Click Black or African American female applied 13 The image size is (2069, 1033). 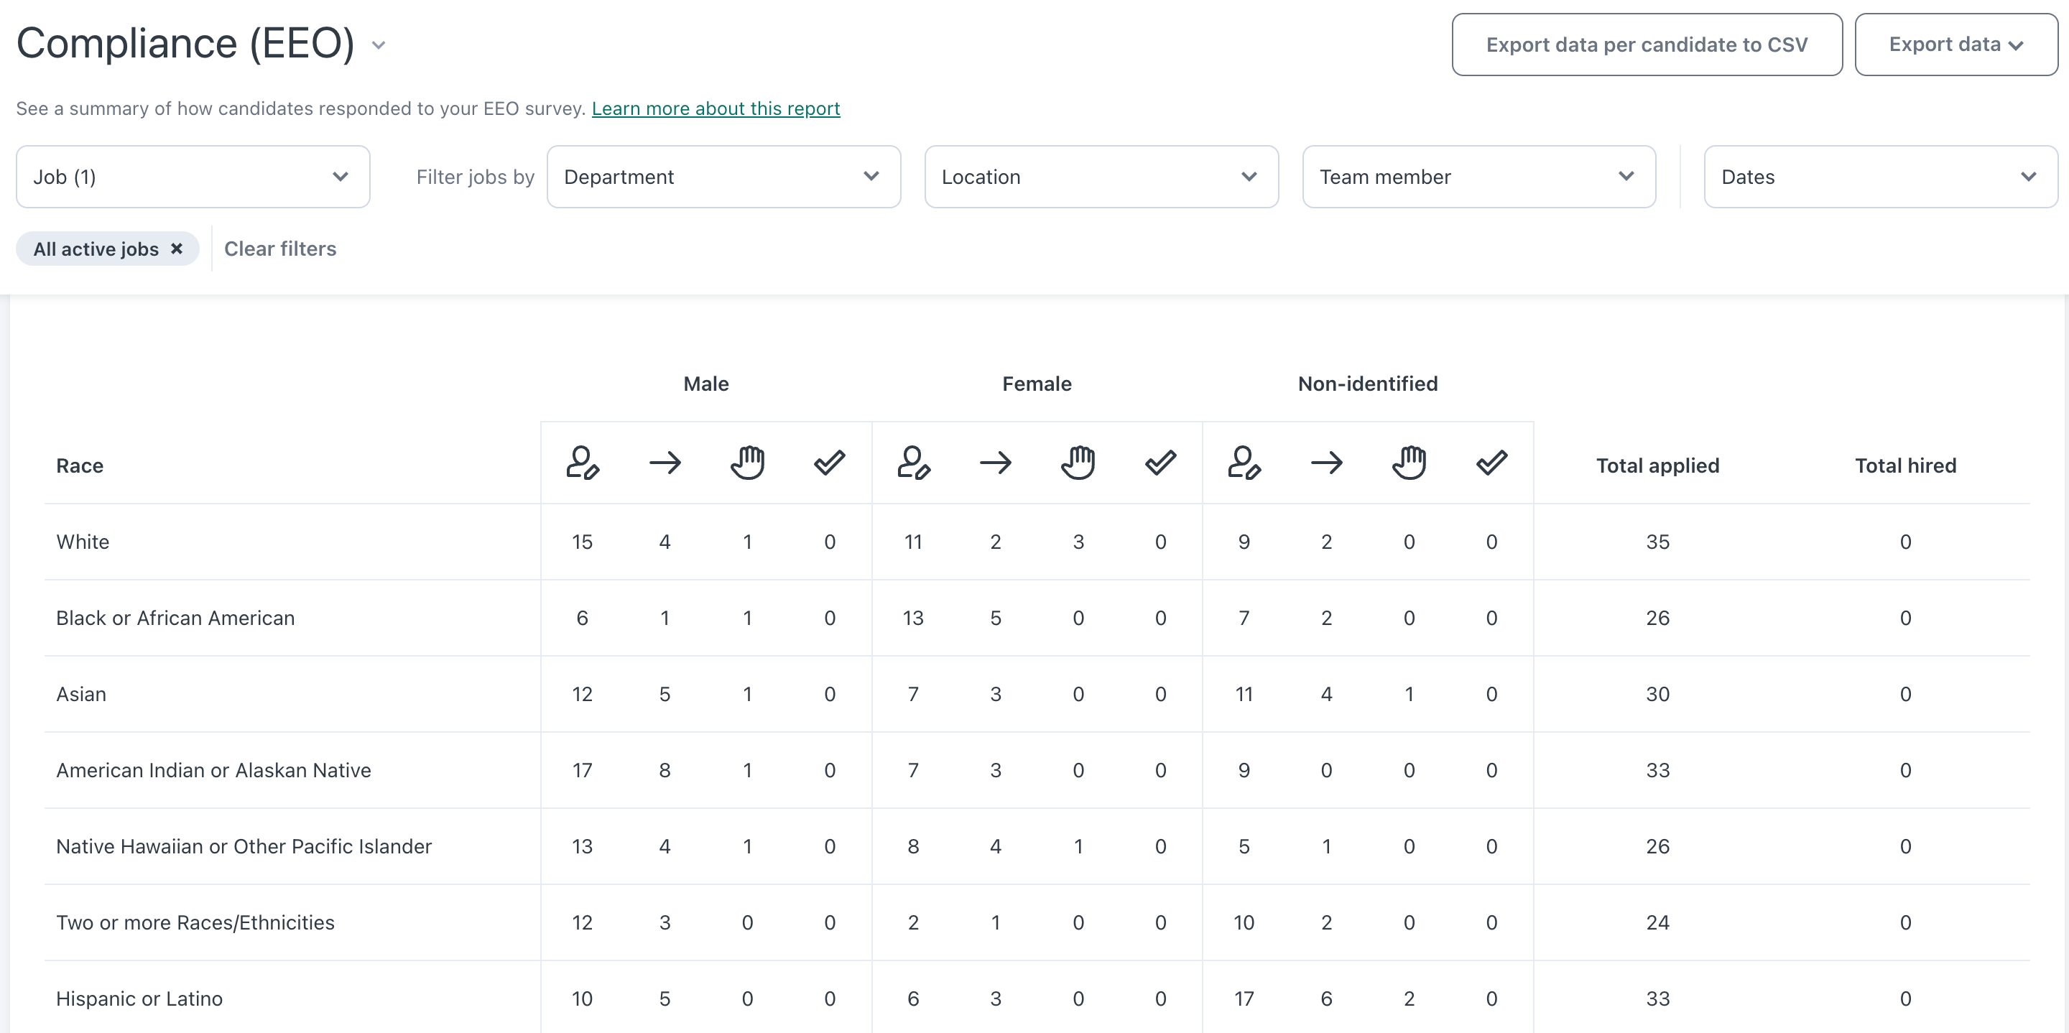point(913,619)
